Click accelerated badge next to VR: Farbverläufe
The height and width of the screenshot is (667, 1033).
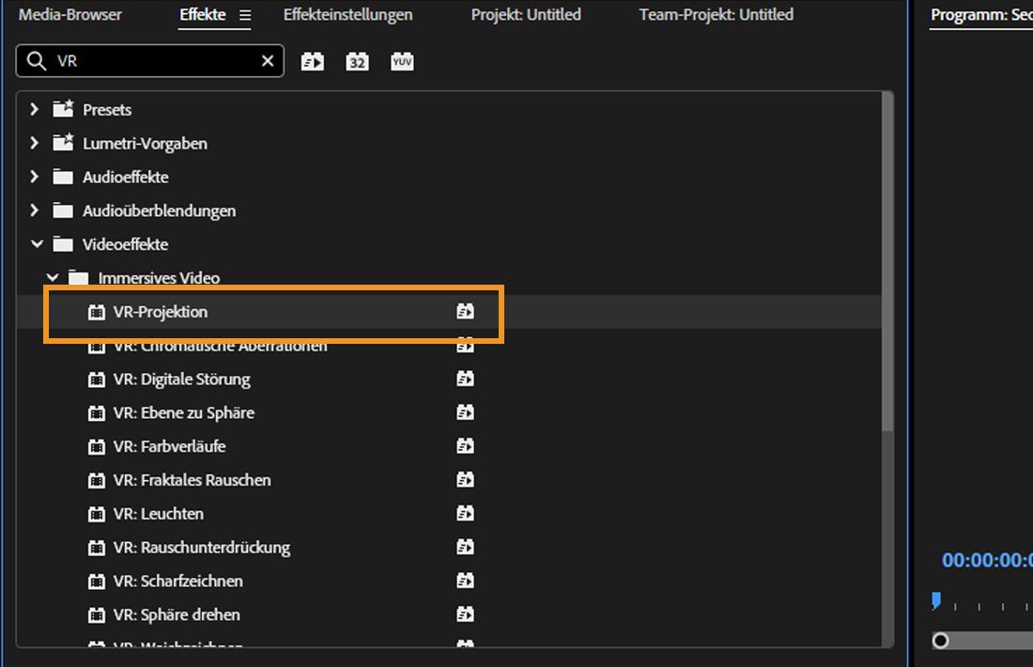pyautogui.click(x=465, y=446)
